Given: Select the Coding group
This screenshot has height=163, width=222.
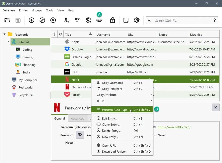Looking at the screenshot, I should point(27,50).
